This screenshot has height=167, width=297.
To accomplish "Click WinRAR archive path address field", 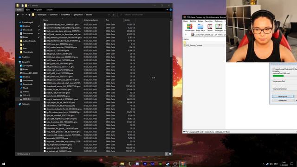I will 208,35.
